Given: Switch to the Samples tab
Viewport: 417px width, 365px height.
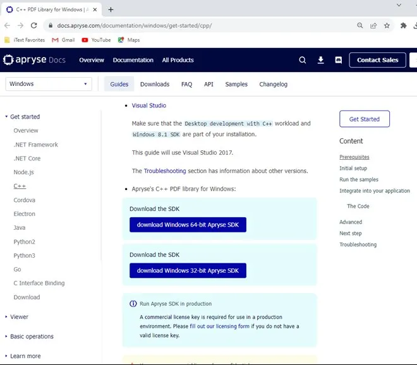Looking at the screenshot, I should click(236, 84).
